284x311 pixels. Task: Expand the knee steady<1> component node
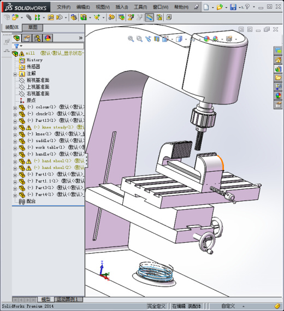[15, 128]
